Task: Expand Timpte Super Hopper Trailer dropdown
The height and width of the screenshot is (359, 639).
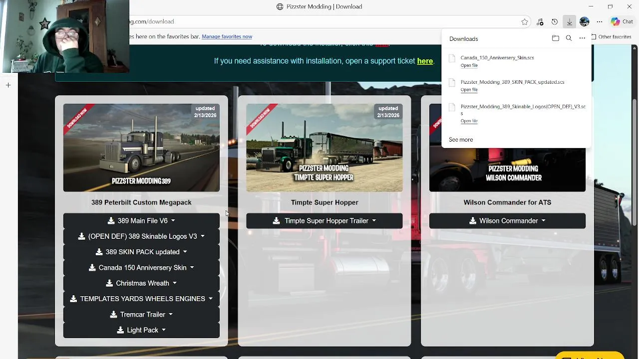Action: [324, 221]
